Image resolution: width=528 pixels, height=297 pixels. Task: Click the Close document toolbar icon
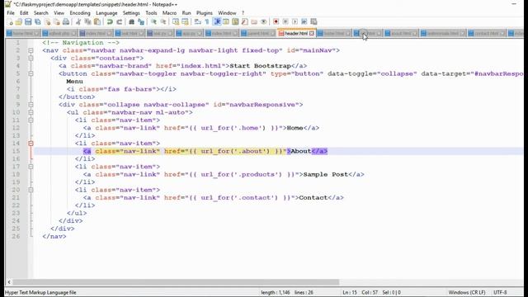coord(48,22)
